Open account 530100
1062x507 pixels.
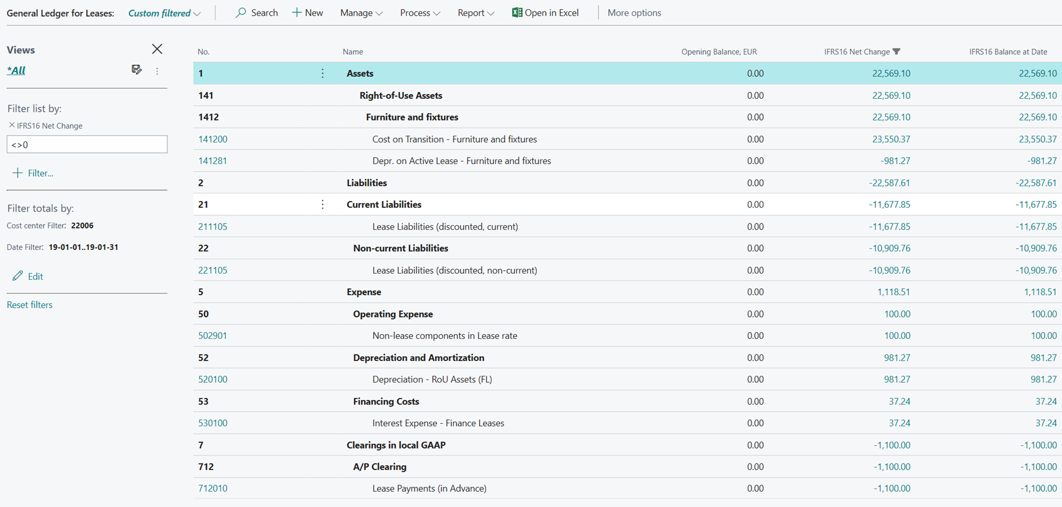pyautogui.click(x=213, y=423)
